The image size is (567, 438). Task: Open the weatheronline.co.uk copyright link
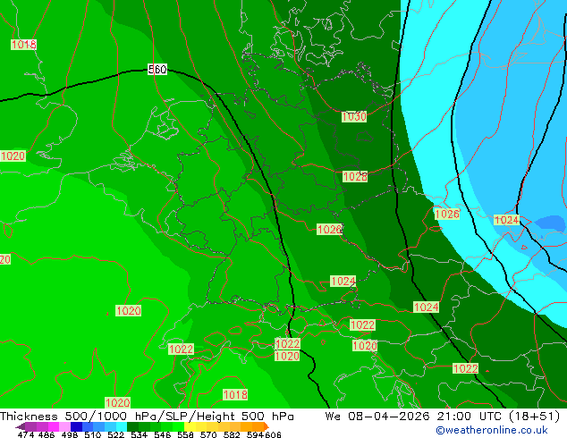coord(491,430)
